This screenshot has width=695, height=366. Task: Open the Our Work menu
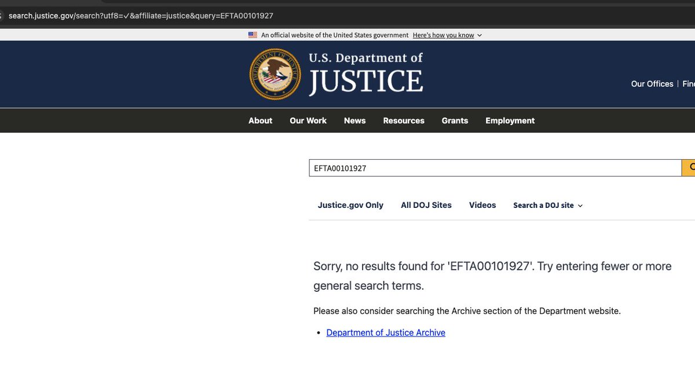click(308, 120)
